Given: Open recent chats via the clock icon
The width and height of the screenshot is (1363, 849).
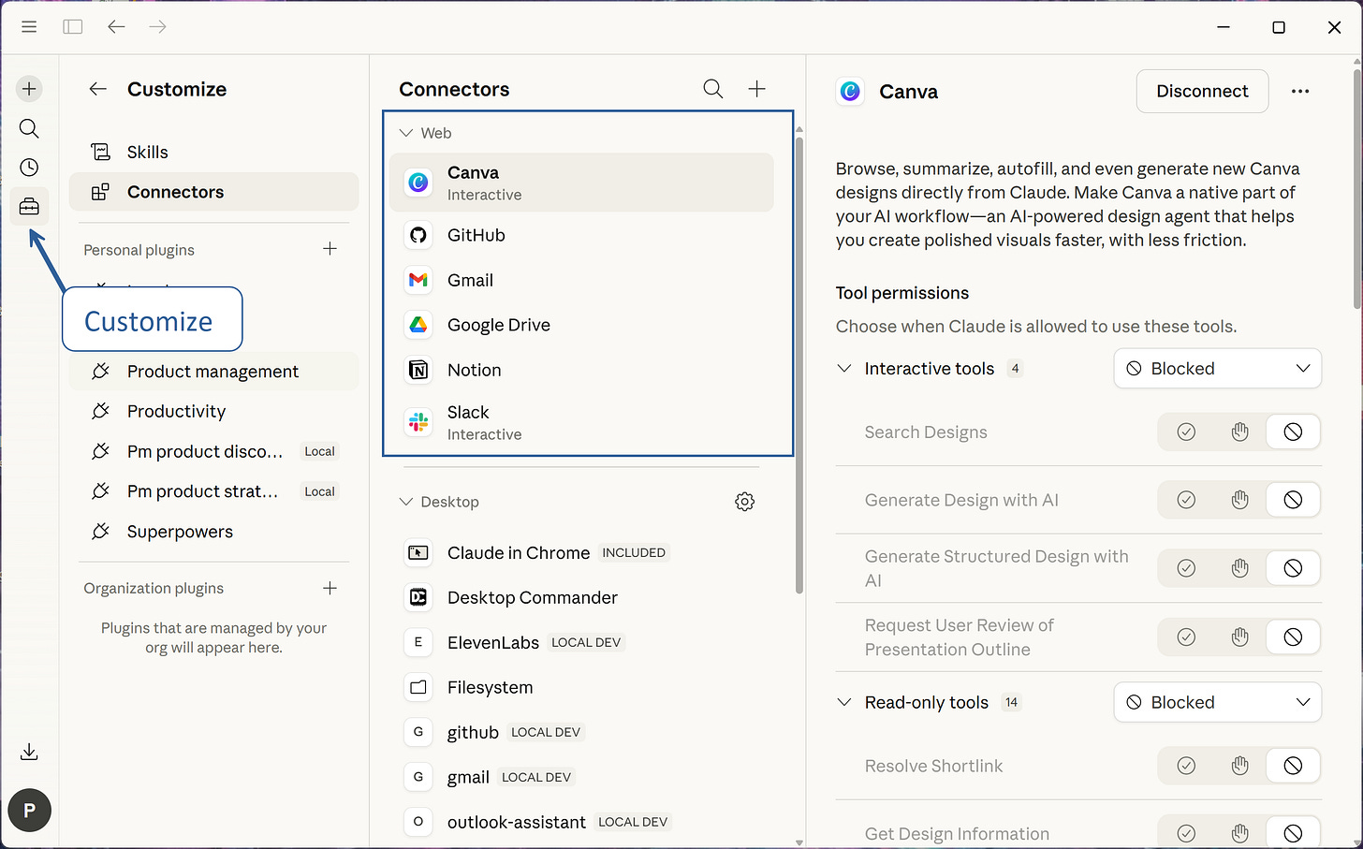Looking at the screenshot, I should point(29,167).
